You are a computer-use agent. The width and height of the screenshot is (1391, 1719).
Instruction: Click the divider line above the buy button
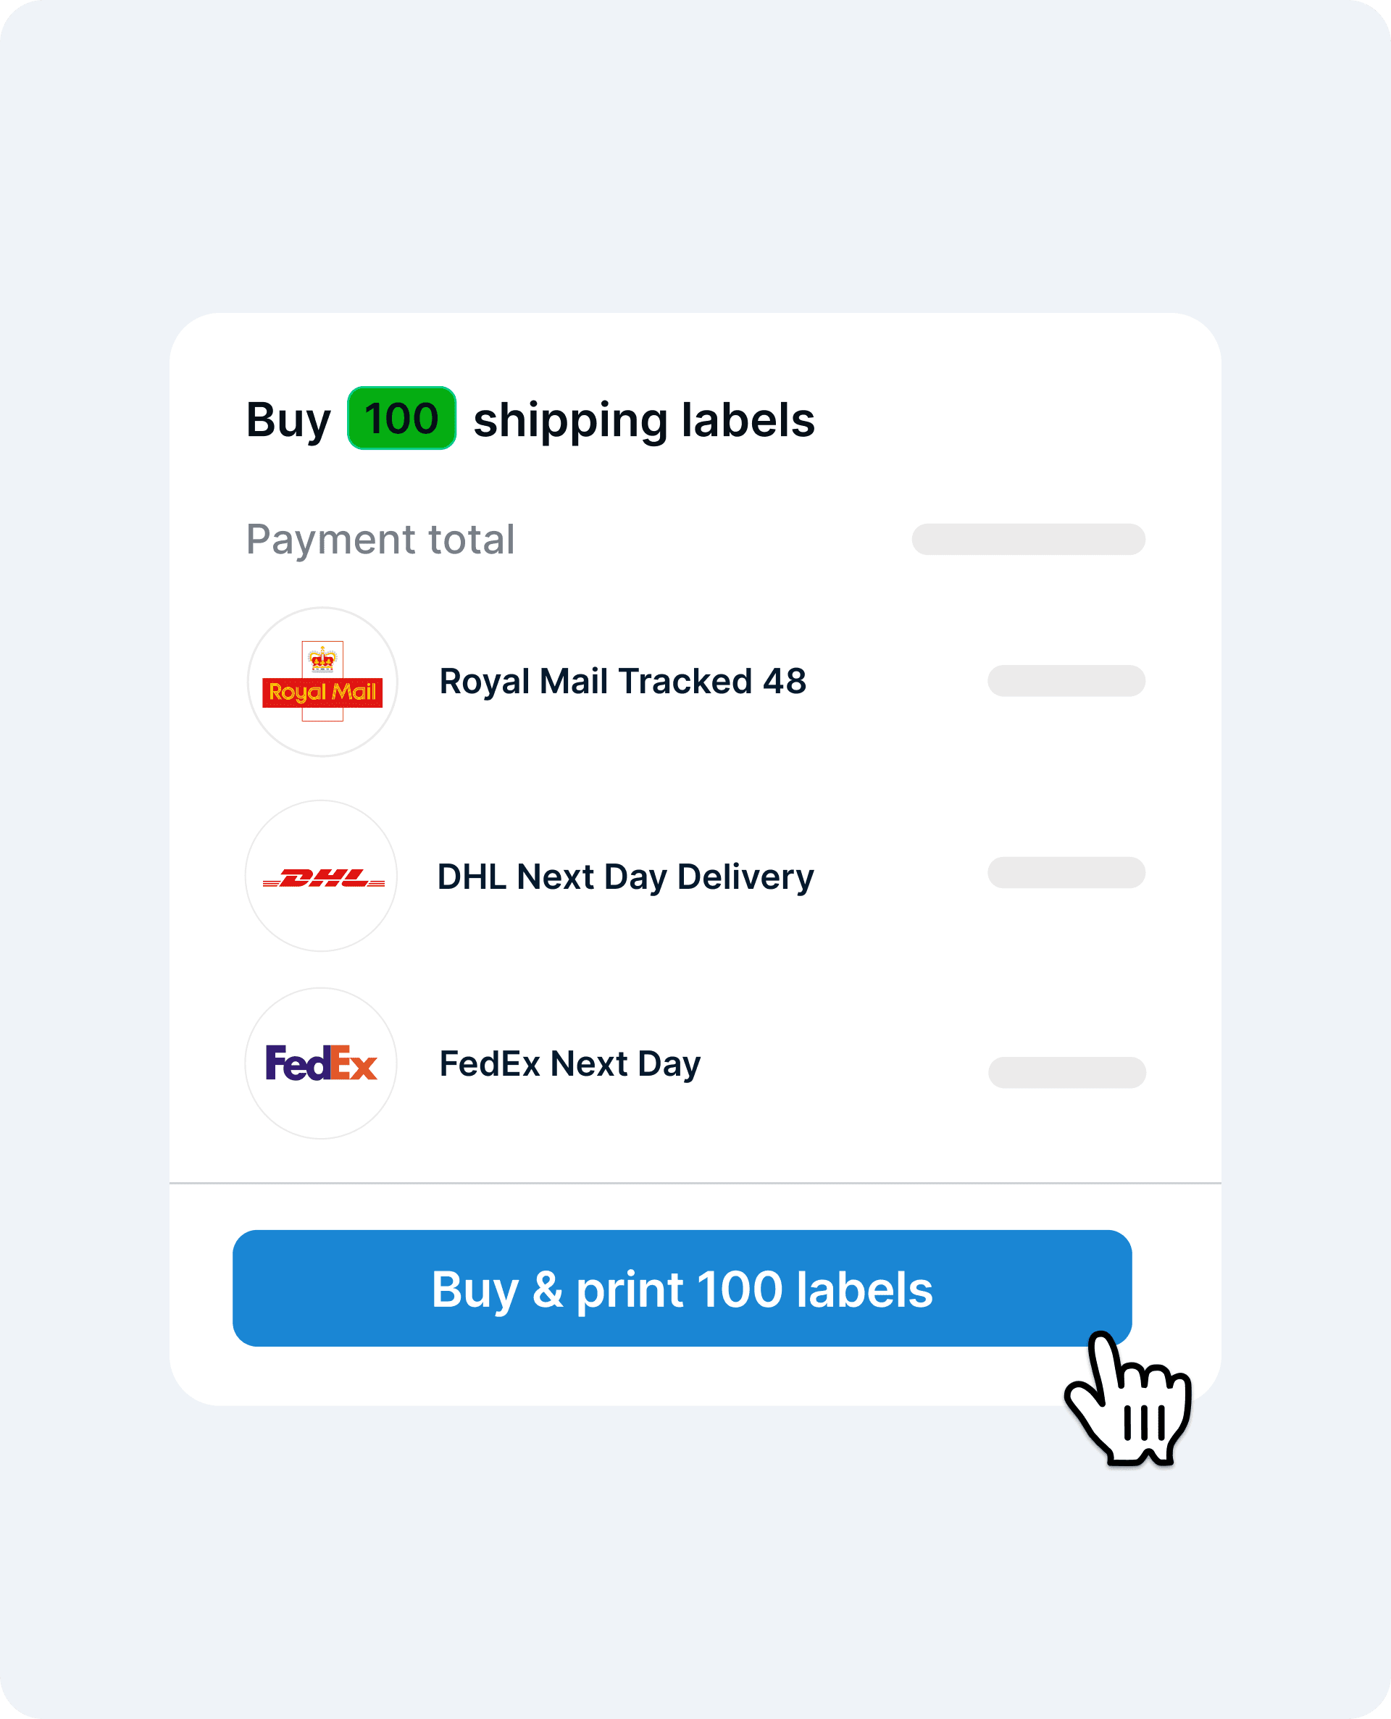[x=695, y=1182]
